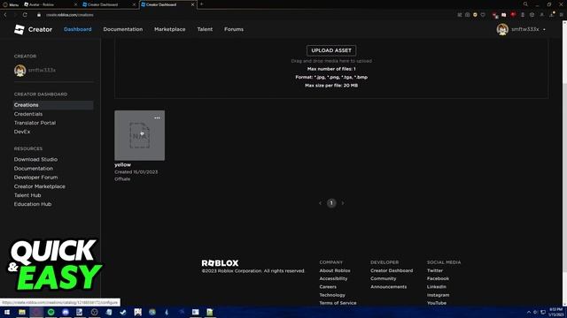
Task: Show hidden system tray icons
Action: [529, 312]
